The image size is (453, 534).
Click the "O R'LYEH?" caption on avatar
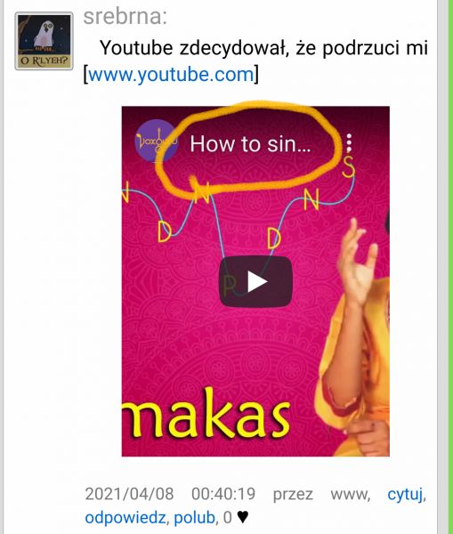44,61
